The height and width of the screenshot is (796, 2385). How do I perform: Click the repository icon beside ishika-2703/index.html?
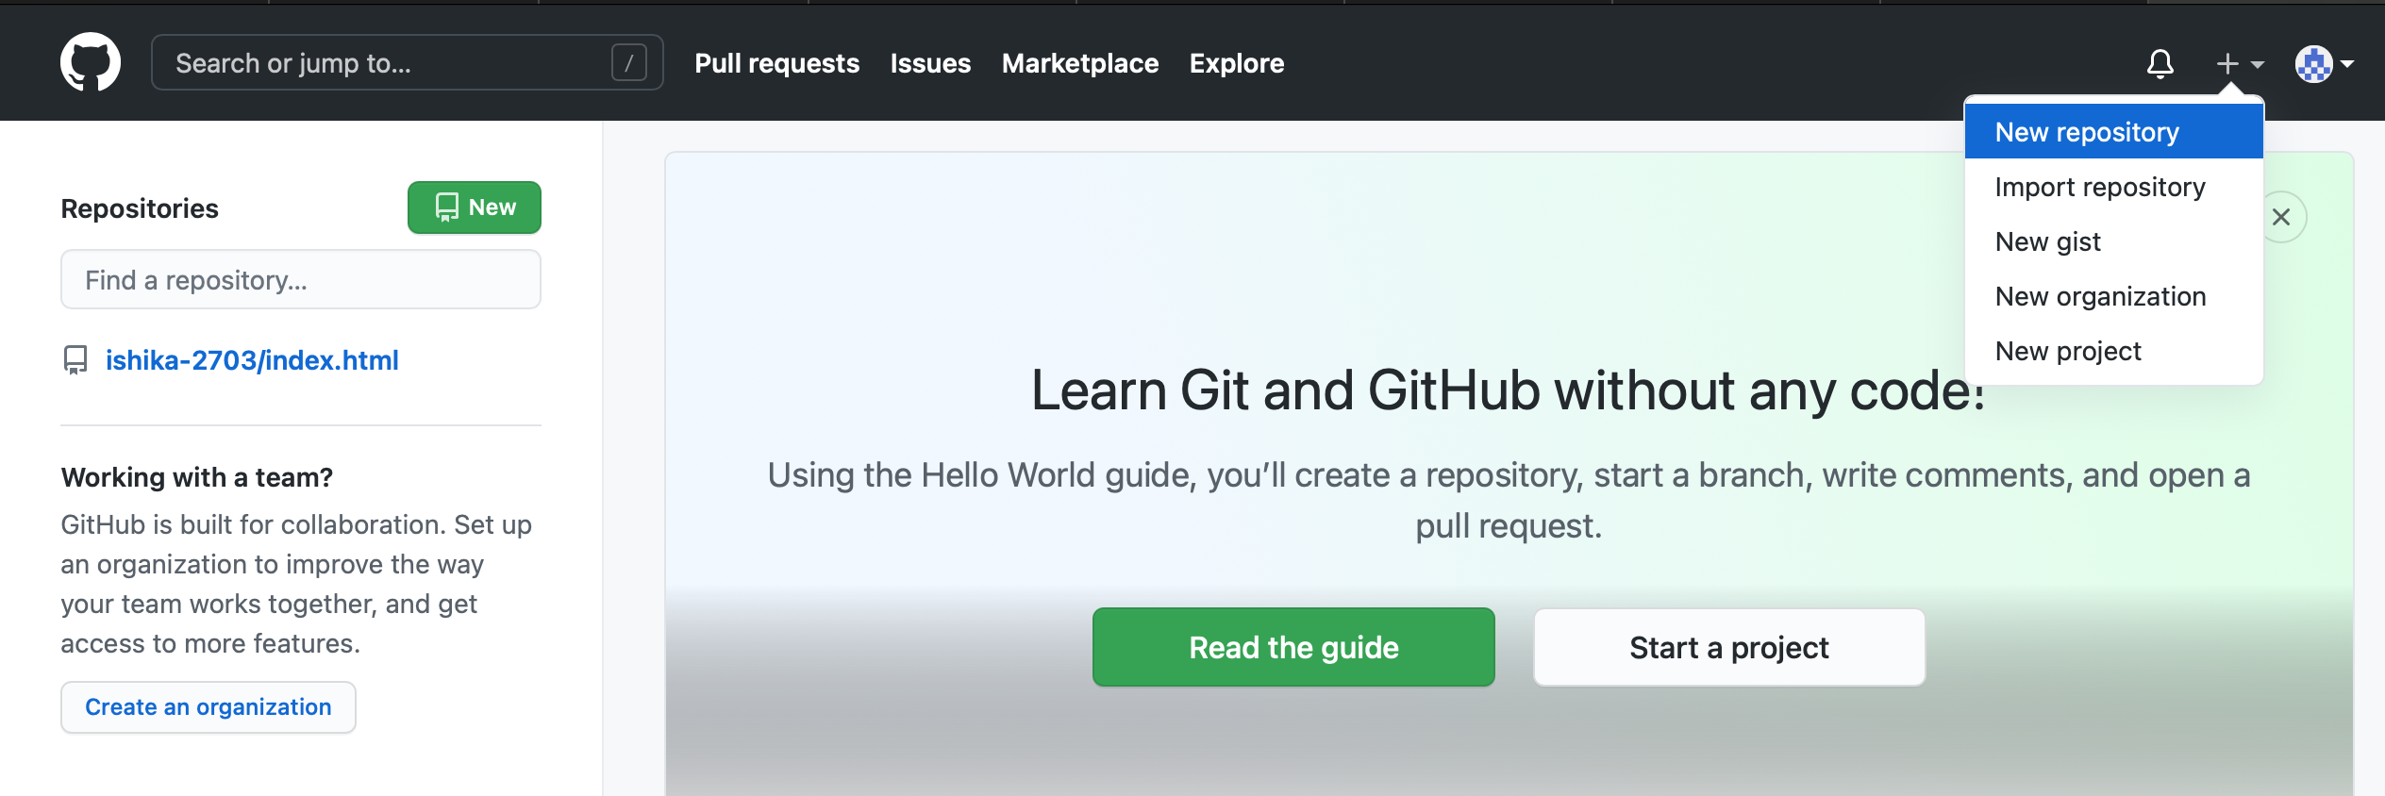[x=75, y=359]
